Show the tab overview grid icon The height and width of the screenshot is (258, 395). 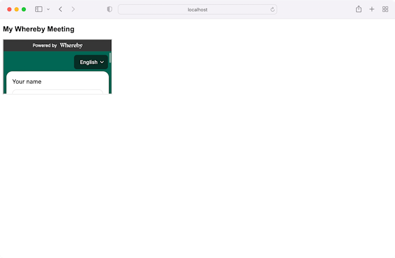pos(385,9)
